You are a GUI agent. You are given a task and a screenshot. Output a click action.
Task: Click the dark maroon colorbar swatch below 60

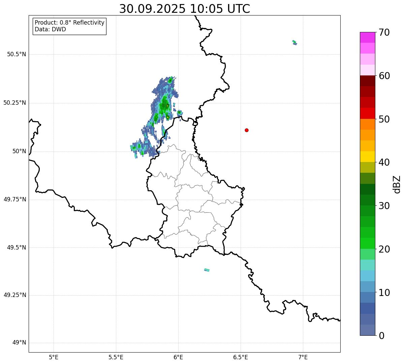tap(367, 81)
